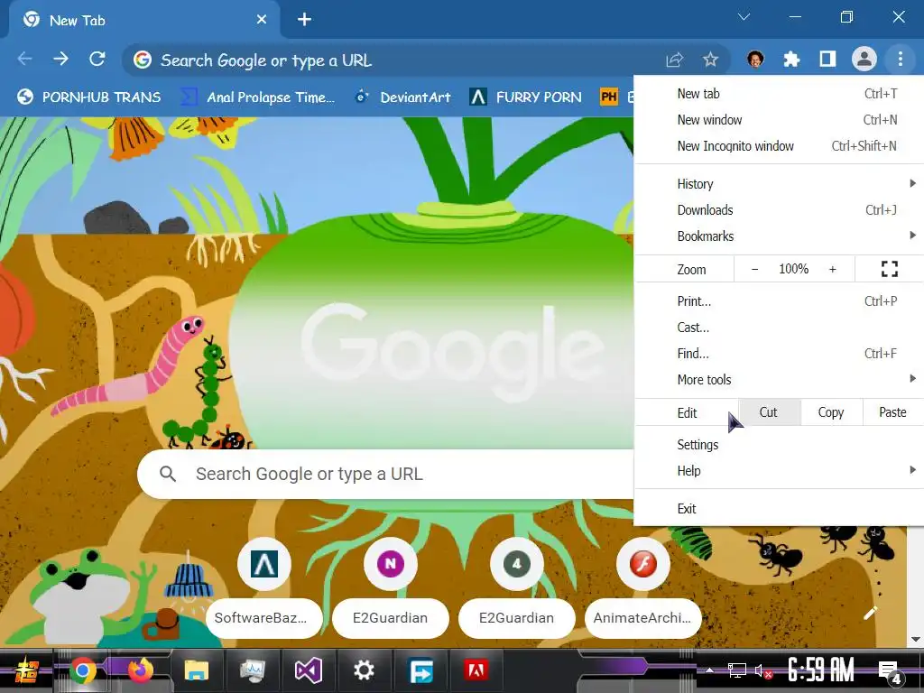This screenshot has height=693, width=924.
Task: Open the tab search chevron
Action: coord(744,17)
